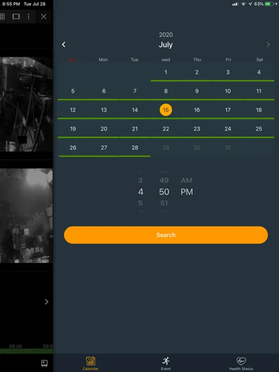
Task: Select July 12 on the calendar
Action: 73,110
